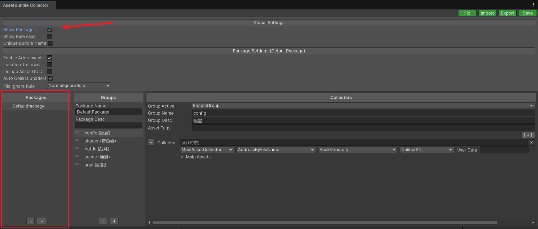Click the Collectors column header
This screenshot has width=538, height=229.
click(x=341, y=97)
